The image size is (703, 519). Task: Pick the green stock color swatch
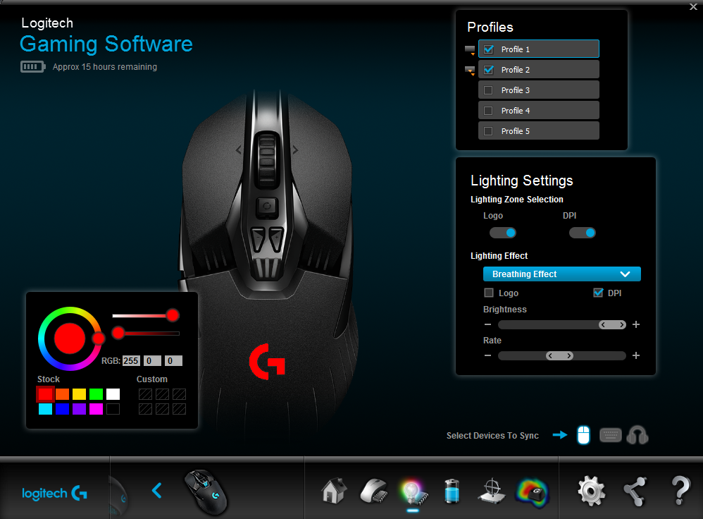click(x=96, y=394)
